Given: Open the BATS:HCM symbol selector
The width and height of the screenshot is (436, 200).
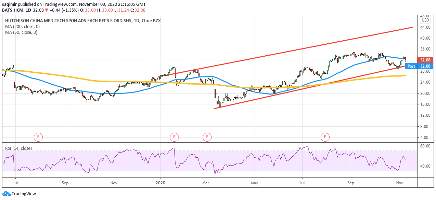Looking at the screenshot, I should (x=11, y=10).
